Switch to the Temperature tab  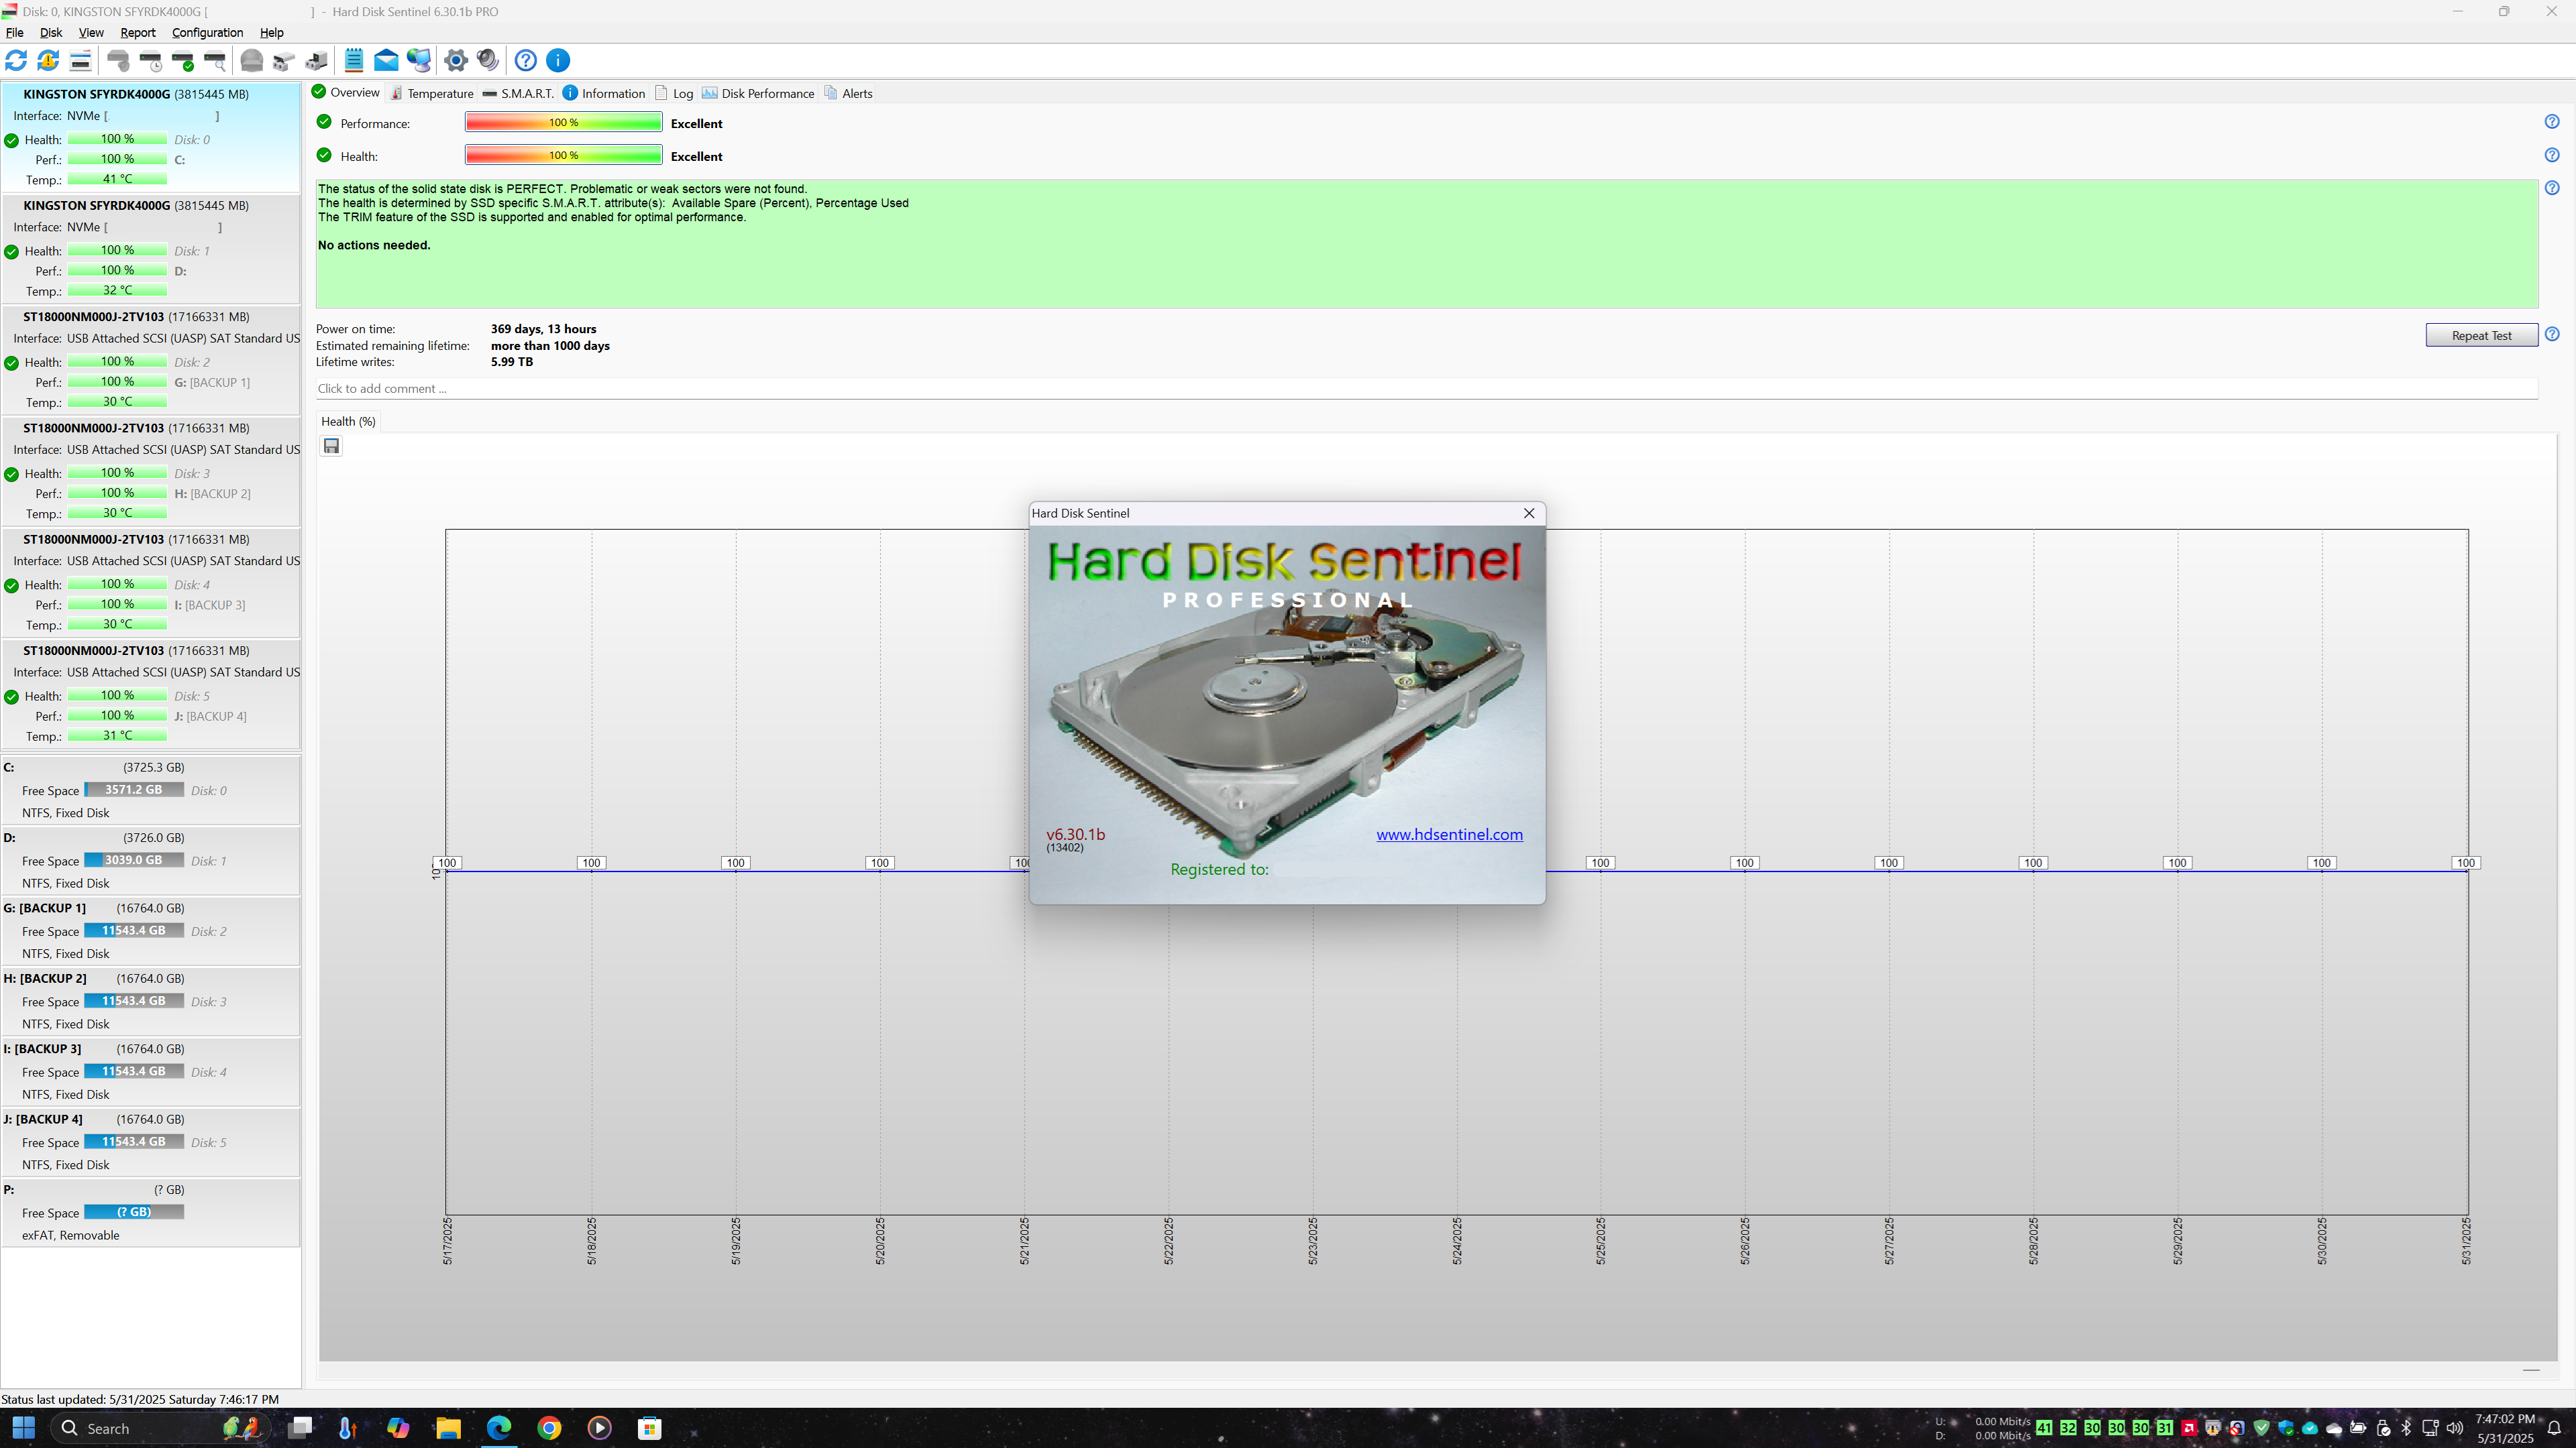pos(432,93)
